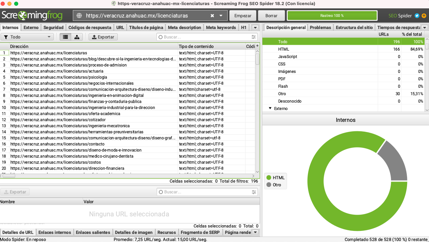Open search options icon in the lower search box
The image size is (429, 242).
coord(254,192)
